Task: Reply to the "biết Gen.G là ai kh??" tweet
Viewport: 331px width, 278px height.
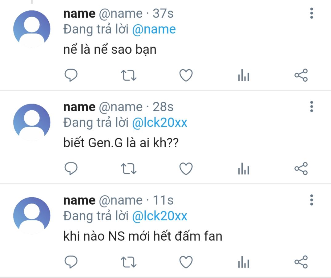Action: tap(71, 169)
